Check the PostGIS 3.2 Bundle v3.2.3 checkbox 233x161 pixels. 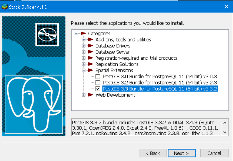98,82
